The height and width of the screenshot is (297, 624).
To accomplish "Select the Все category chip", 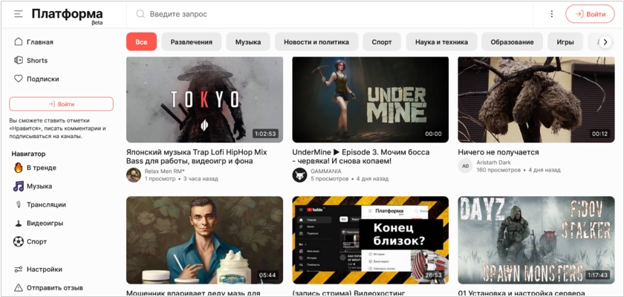I will pos(141,42).
